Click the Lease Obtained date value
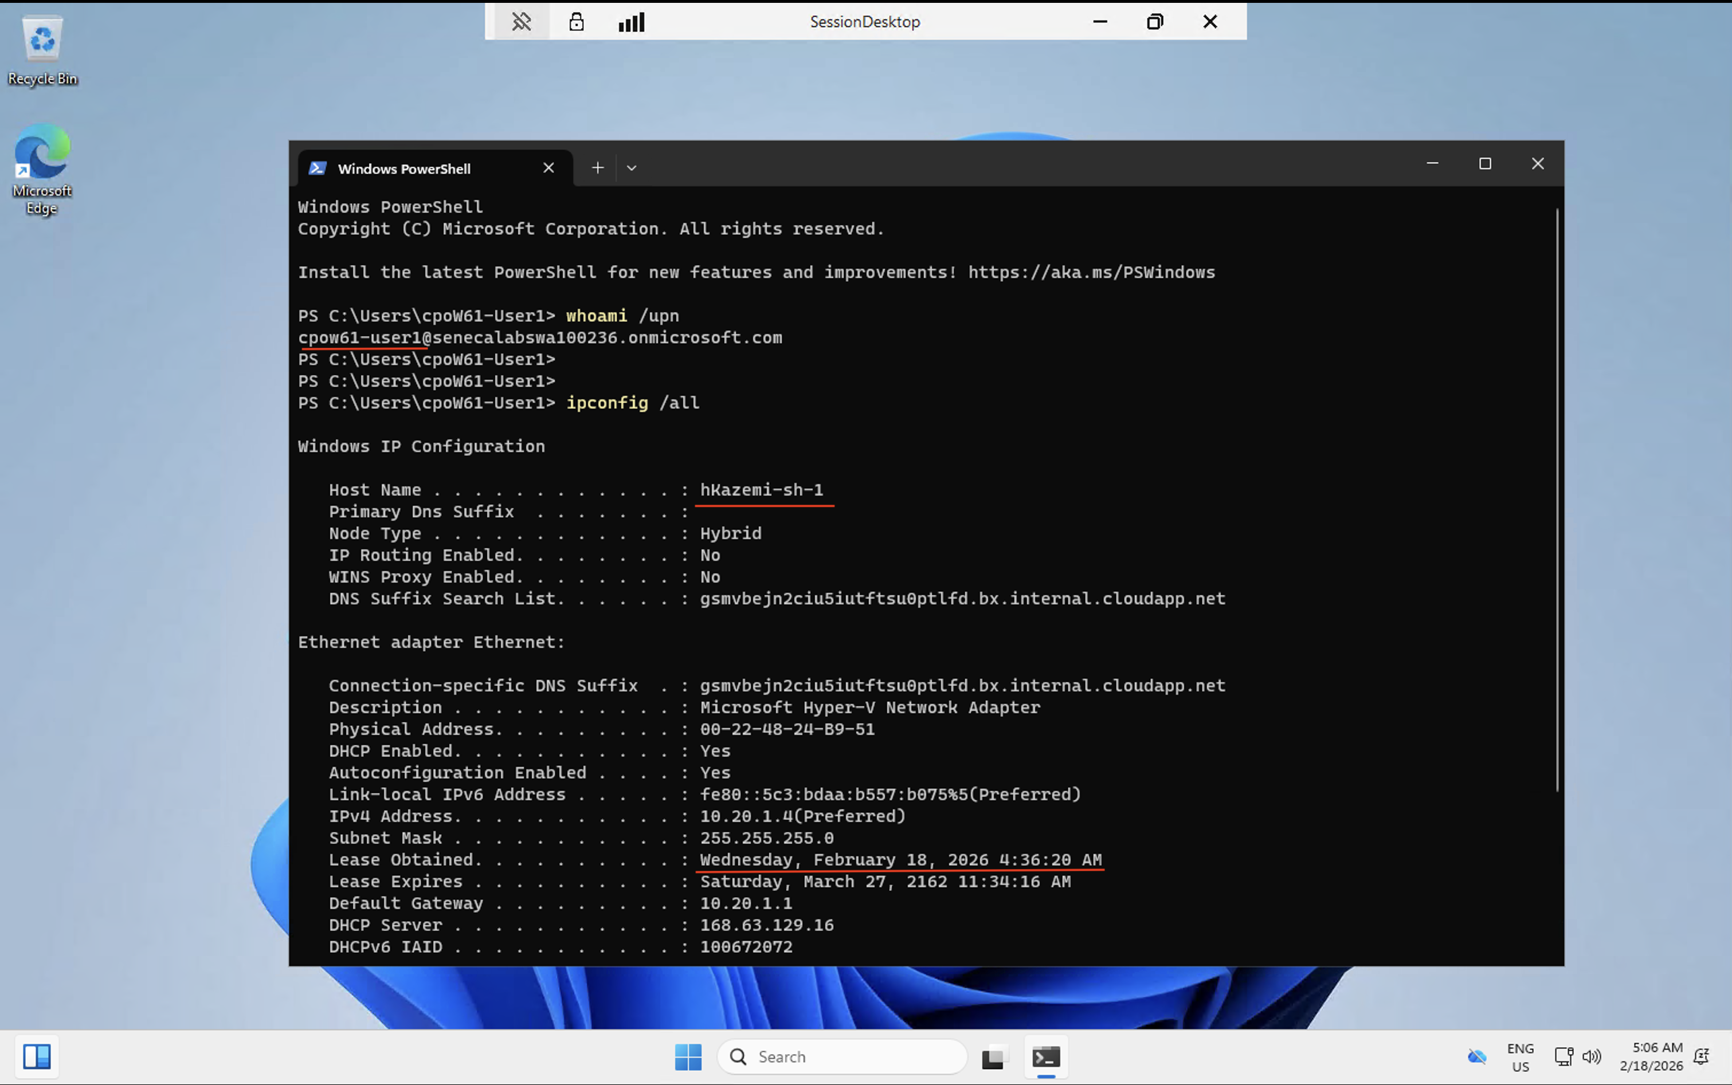The height and width of the screenshot is (1085, 1732). [x=901, y=860]
